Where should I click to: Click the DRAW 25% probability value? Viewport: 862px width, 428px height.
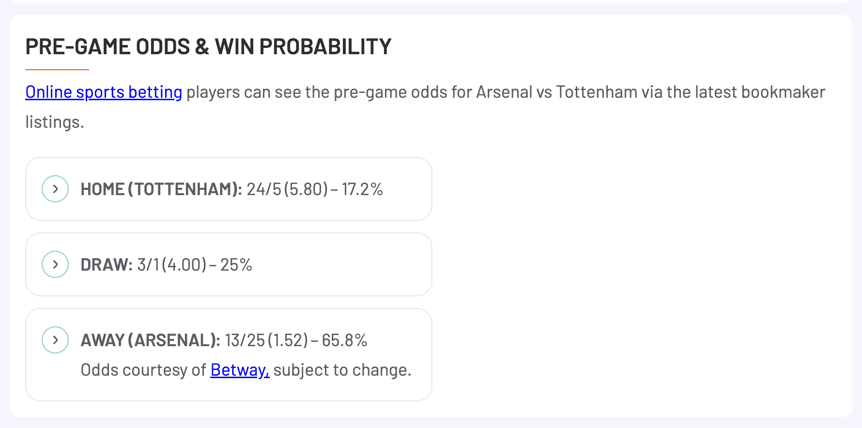(x=236, y=264)
